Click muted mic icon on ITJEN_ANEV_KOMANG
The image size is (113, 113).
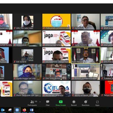(x=44, y=28)
